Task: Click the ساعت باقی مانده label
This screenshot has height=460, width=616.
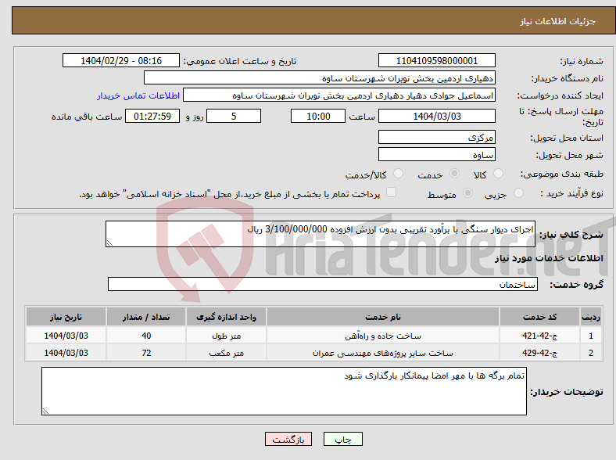Action: pos(87,117)
